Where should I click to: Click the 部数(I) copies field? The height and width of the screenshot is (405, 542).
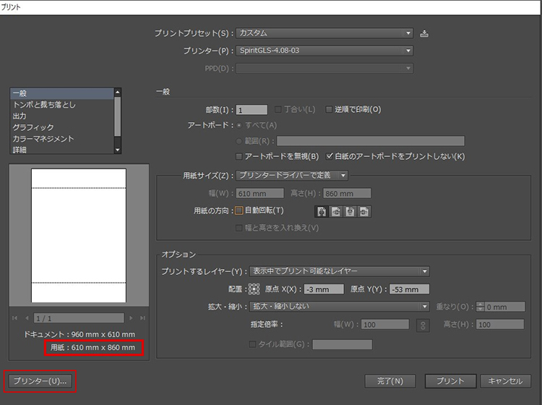pos(251,110)
